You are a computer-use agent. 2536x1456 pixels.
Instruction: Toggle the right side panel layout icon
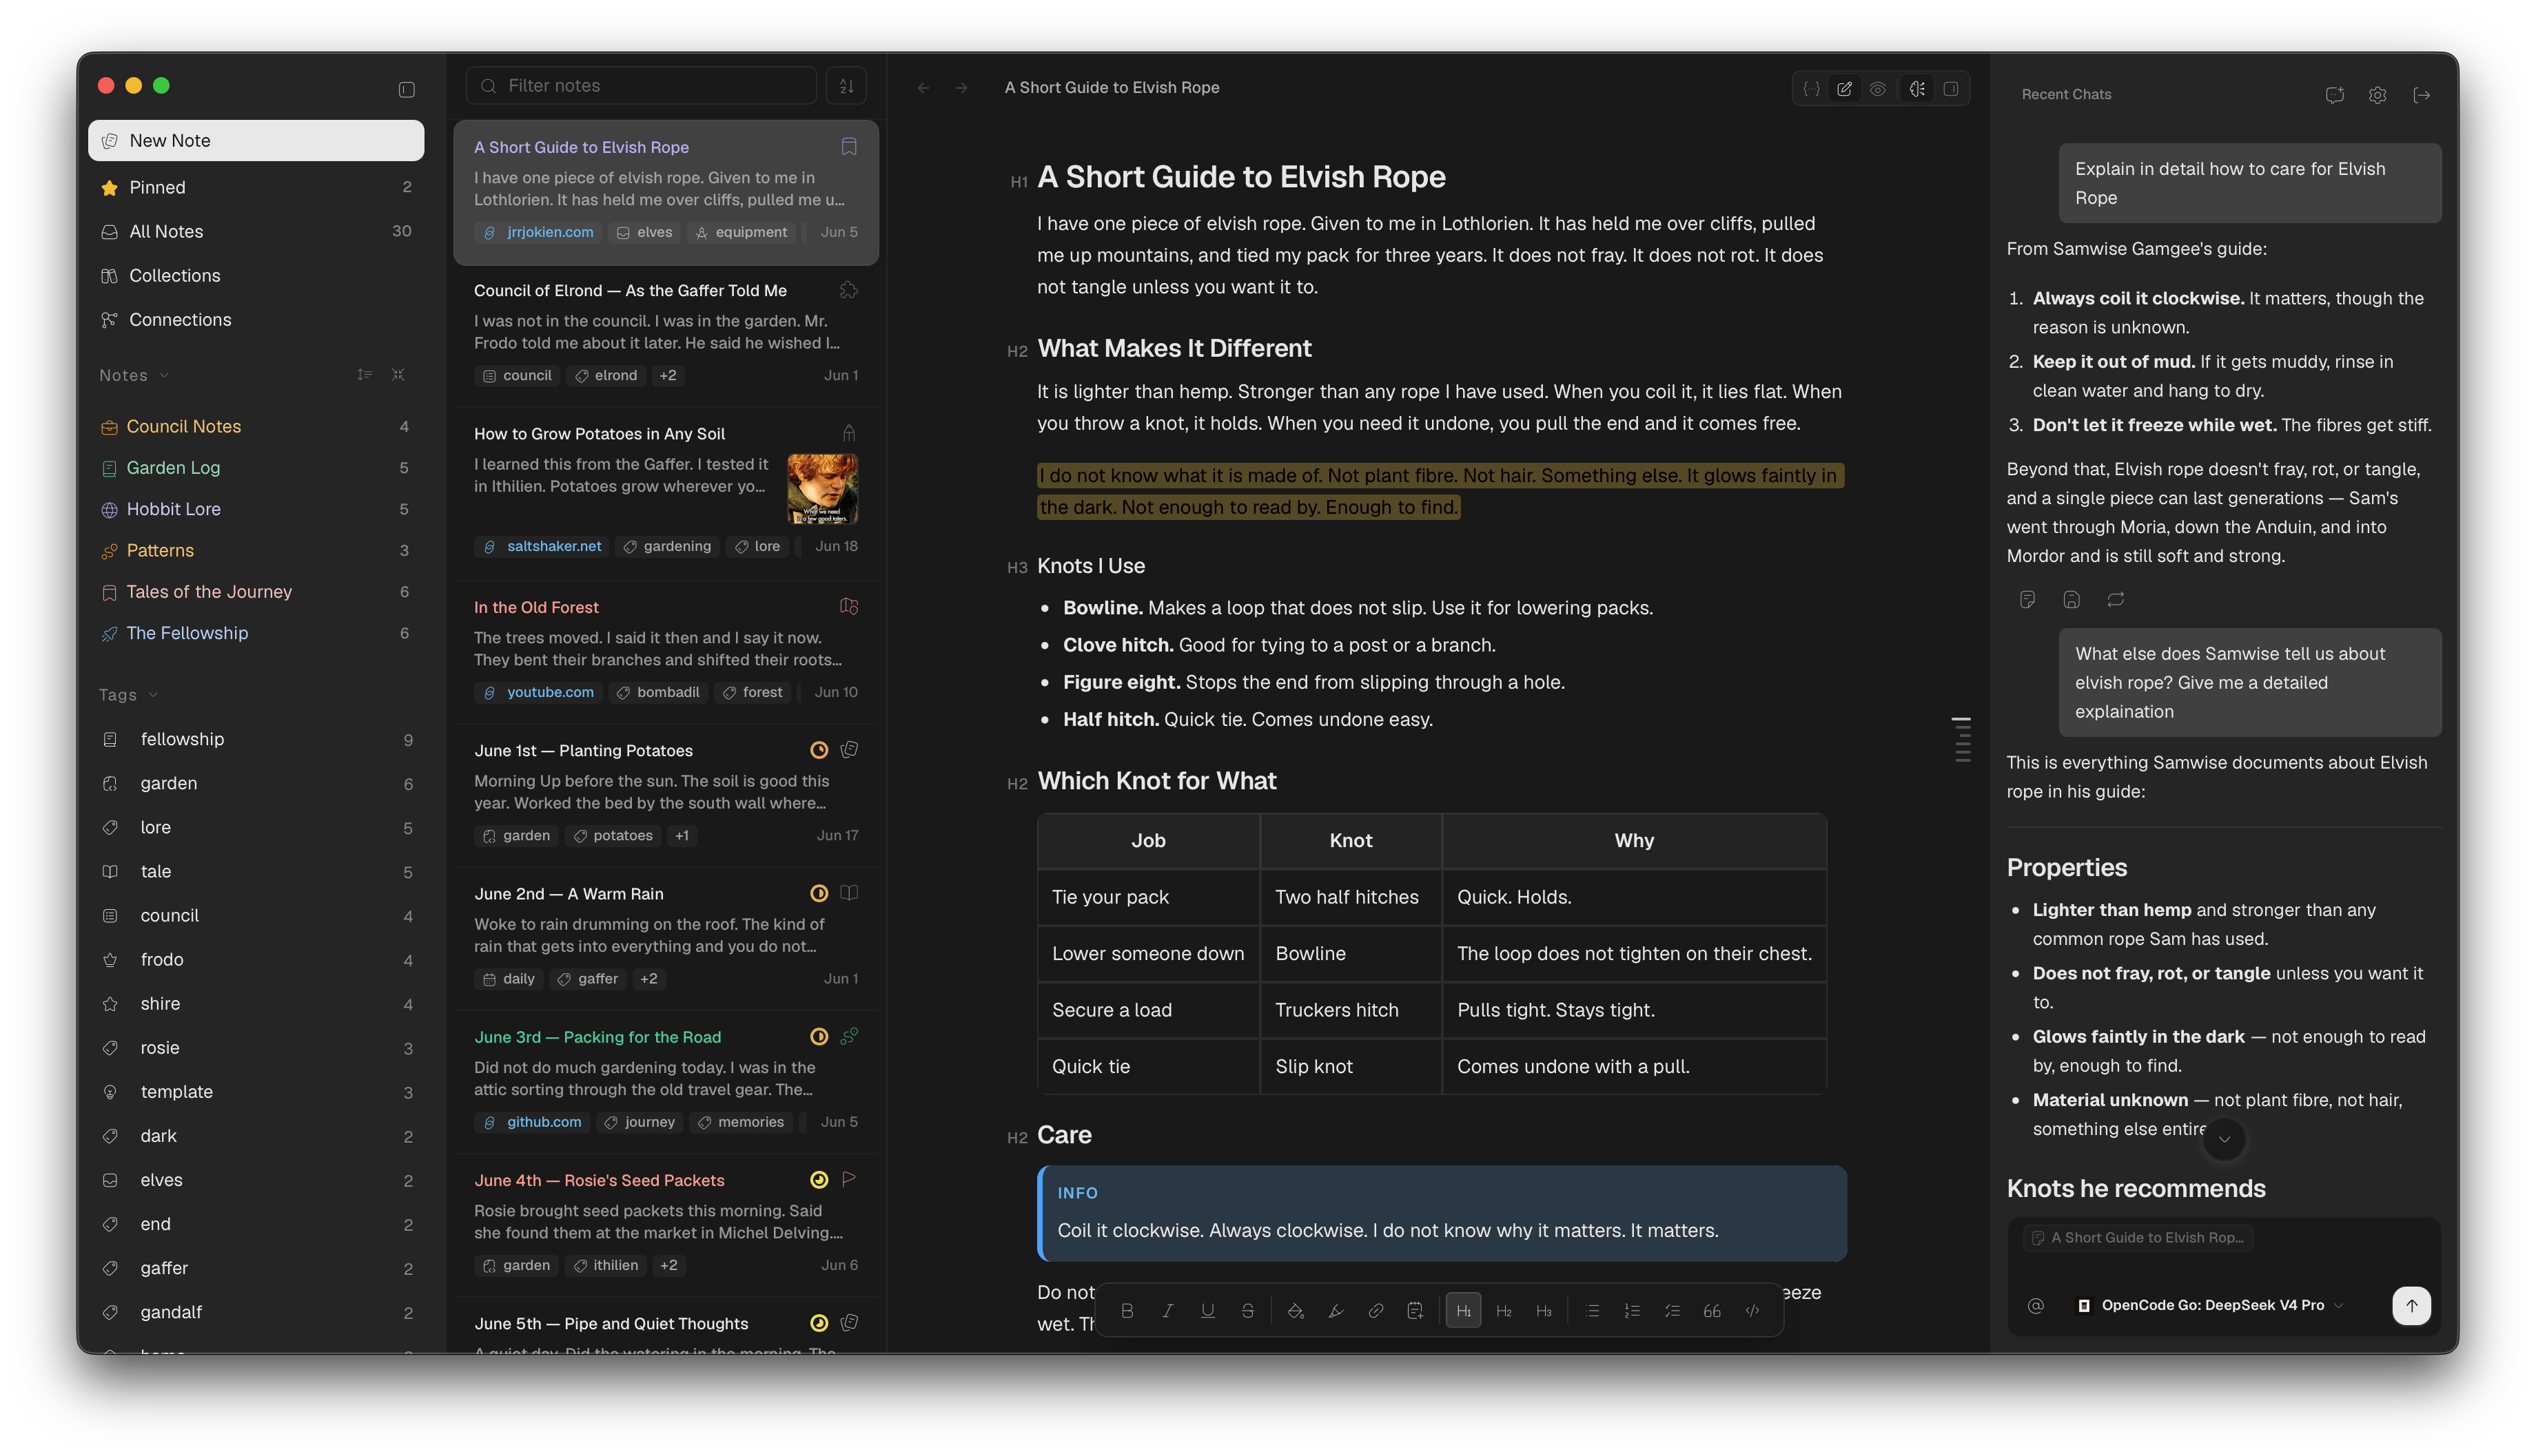coord(1951,88)
